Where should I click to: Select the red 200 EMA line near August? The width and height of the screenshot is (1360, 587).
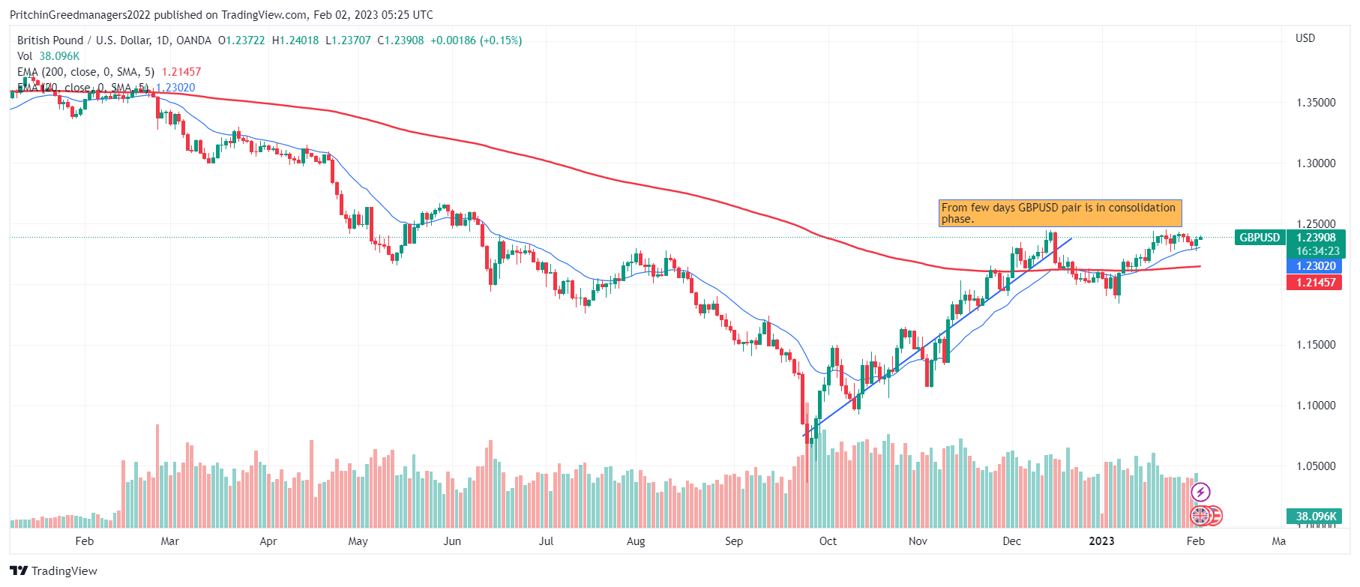point(636,183)
